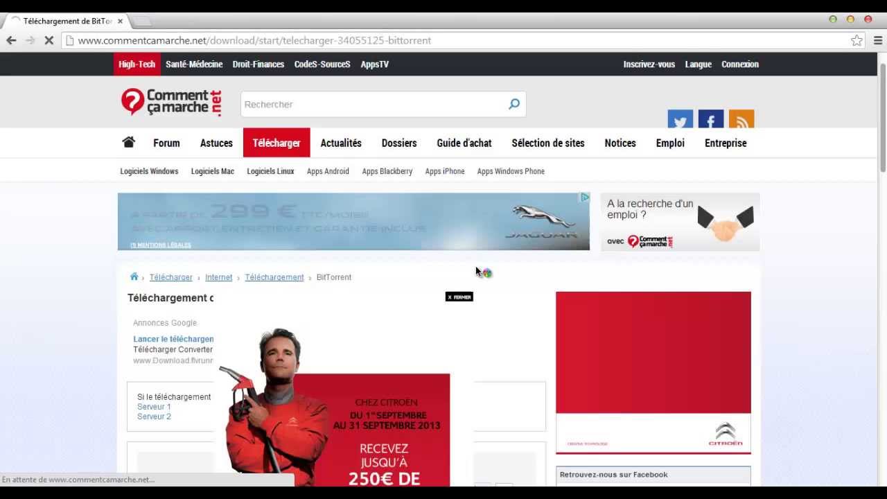Screen dimensions: 887x499
Task: Choose Apps Blackberry submenu
Action: click(x=387, y=171)
